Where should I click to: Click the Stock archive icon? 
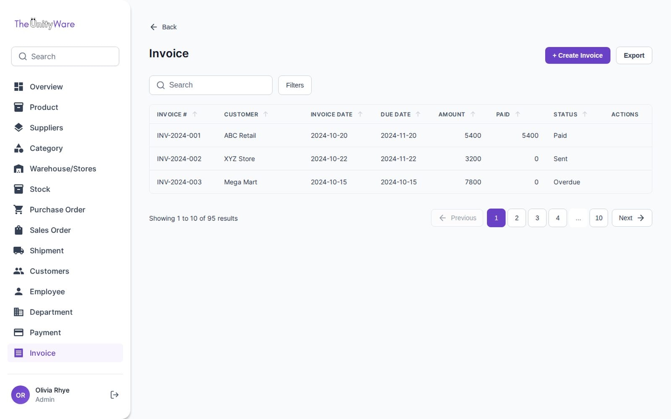(18, 189)
